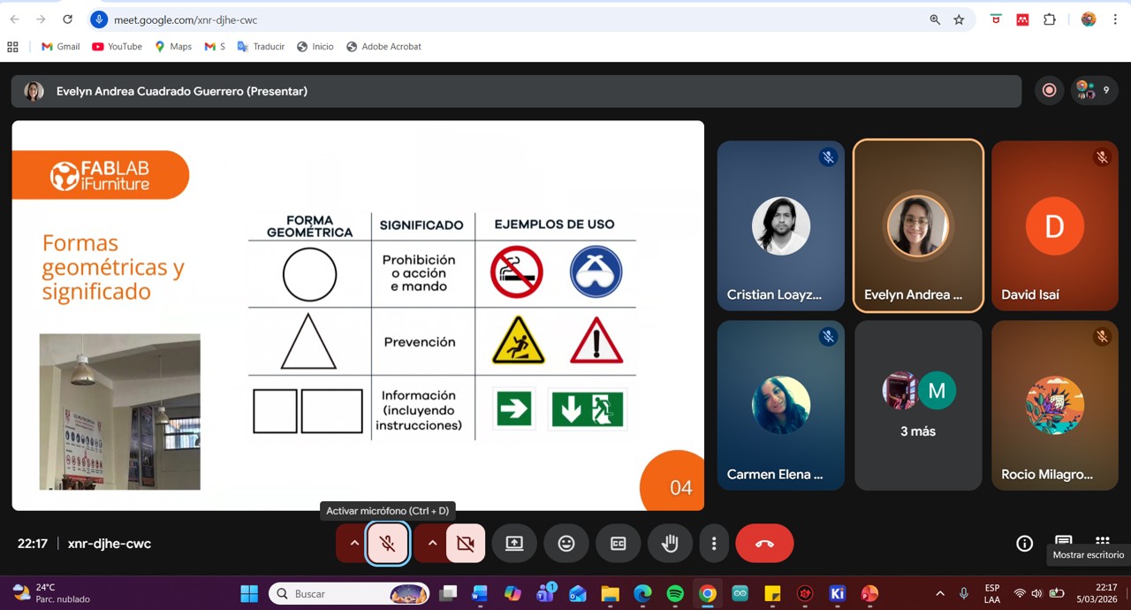
Task: Open Outlook from the taskbar
Action: [x=578, y=593]
